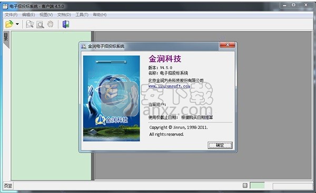The image size is (316, 193).
Task: Open the www.jinrunsoft.com link
Action: pyautogui.click(x=169, y=86)
